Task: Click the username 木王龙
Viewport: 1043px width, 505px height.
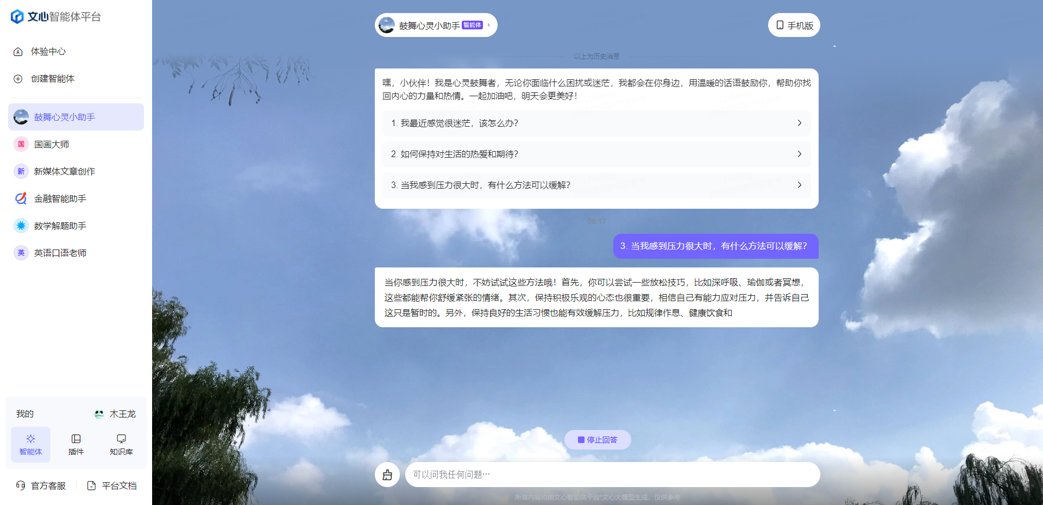Action: pyautogui.click(x=123, y=414)
